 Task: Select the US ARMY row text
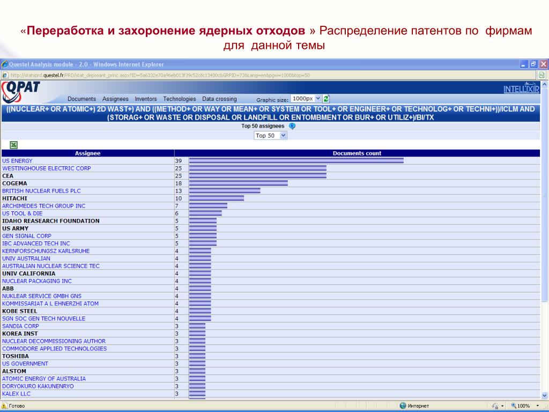coord(15,229)
